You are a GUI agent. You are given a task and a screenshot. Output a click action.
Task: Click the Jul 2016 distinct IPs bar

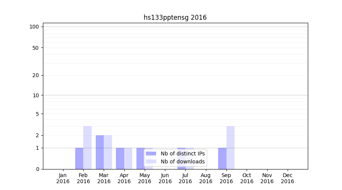[181, 149]
